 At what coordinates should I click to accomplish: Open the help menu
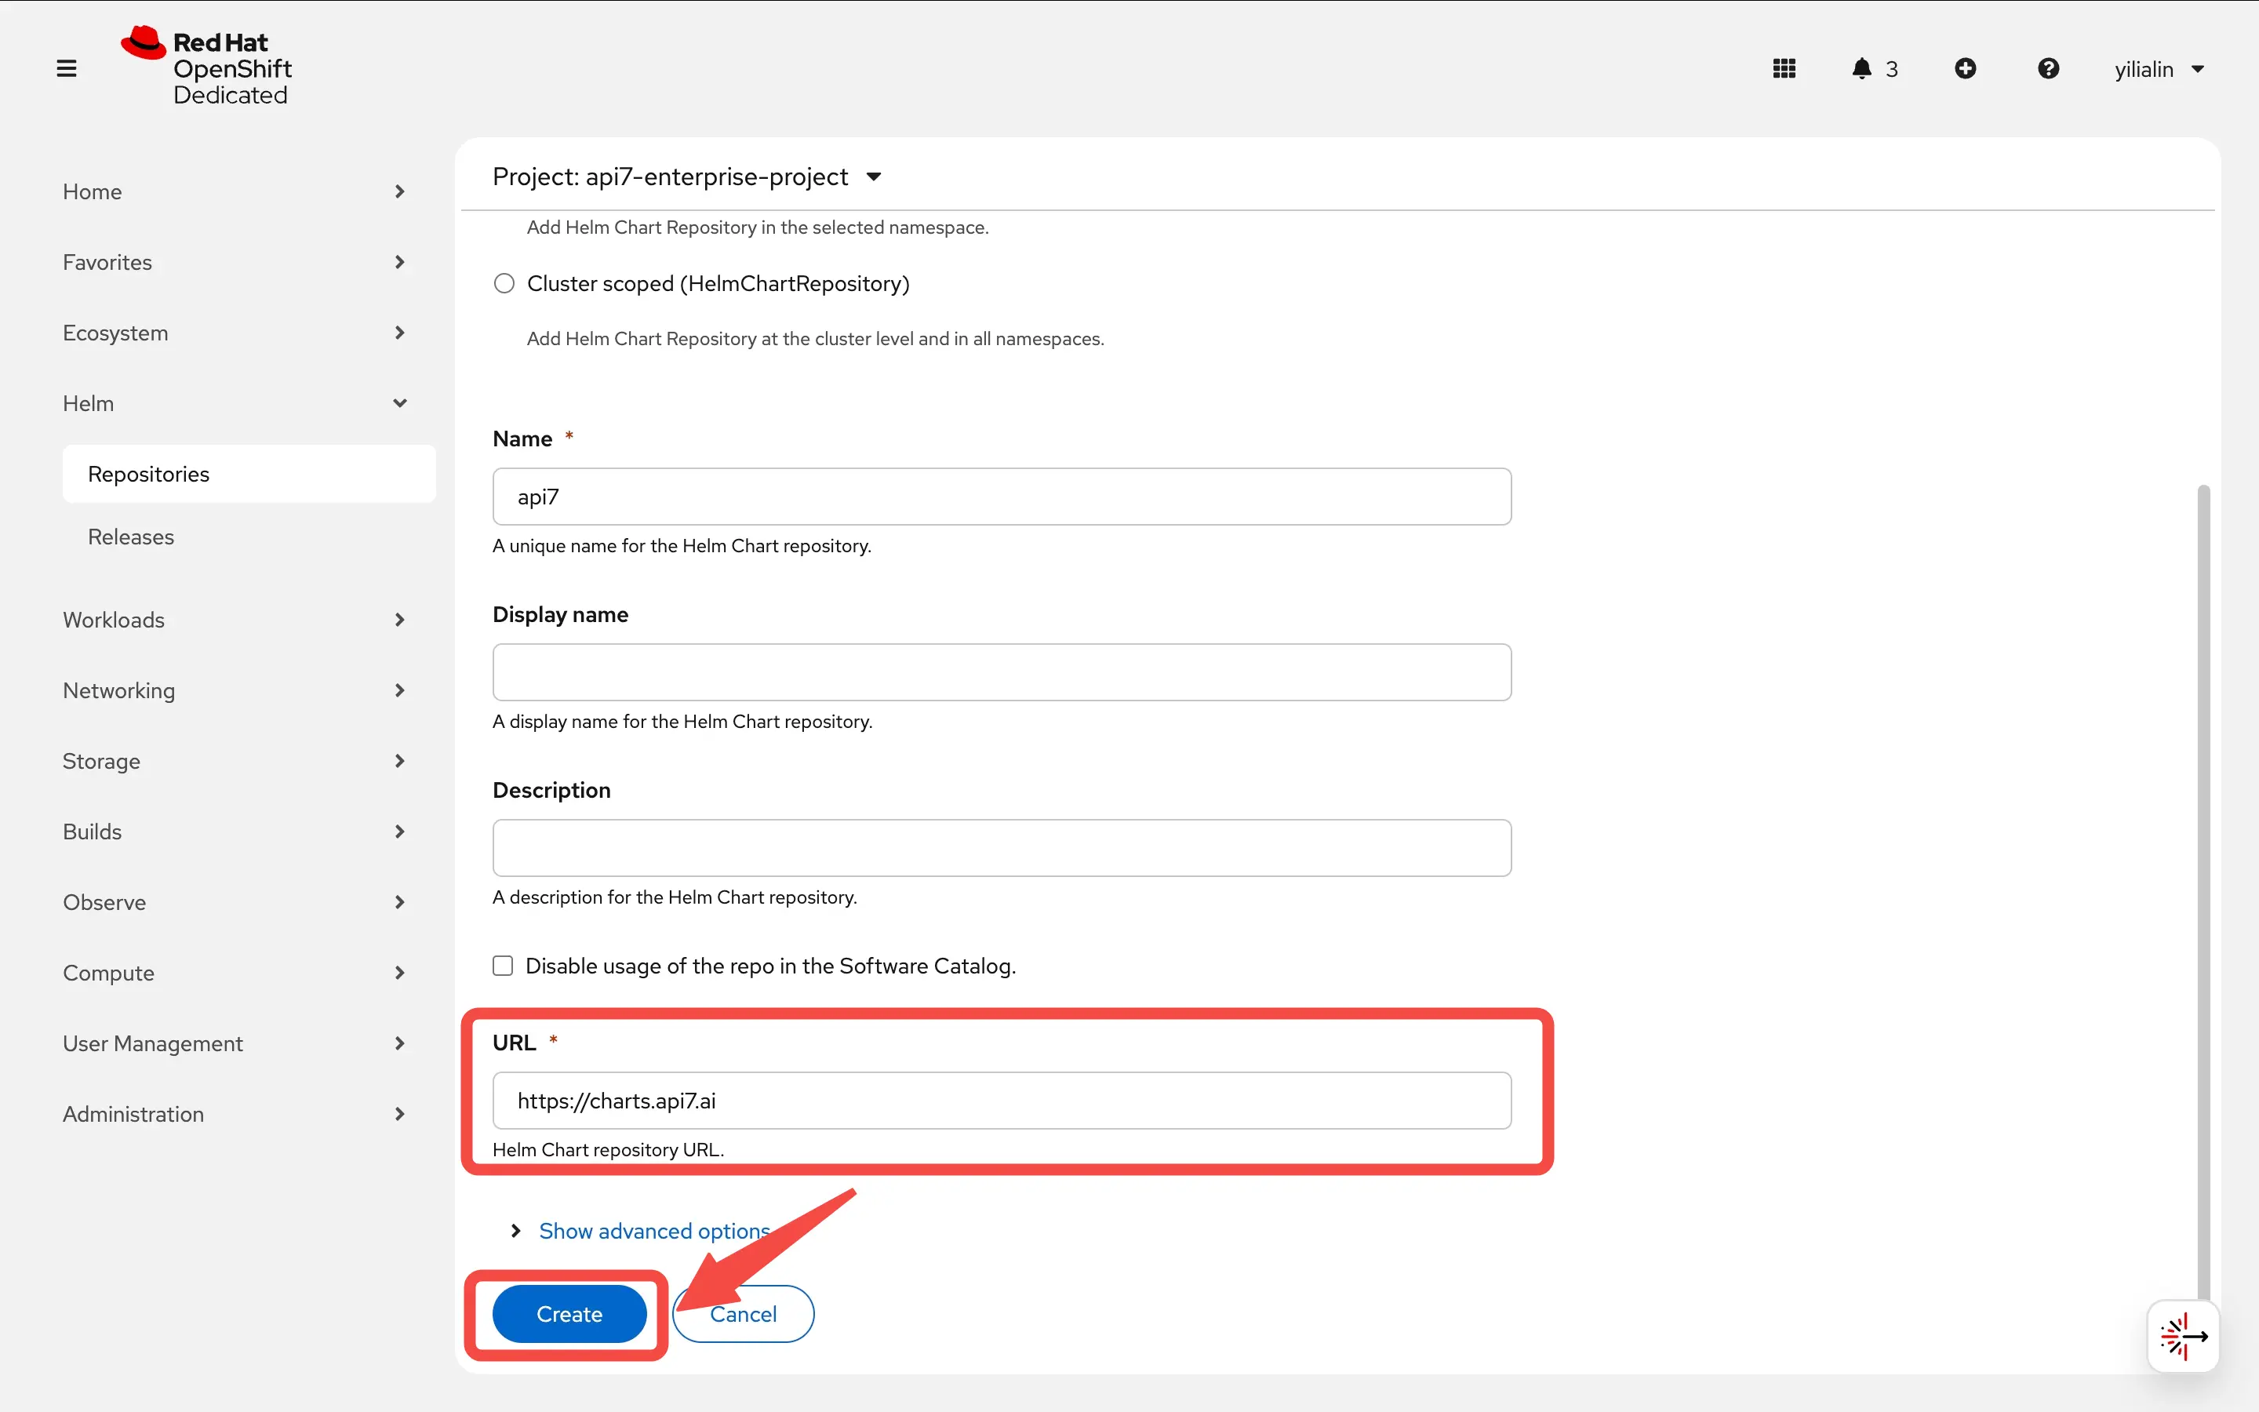pyautogui.click(x=2048, y=67)
